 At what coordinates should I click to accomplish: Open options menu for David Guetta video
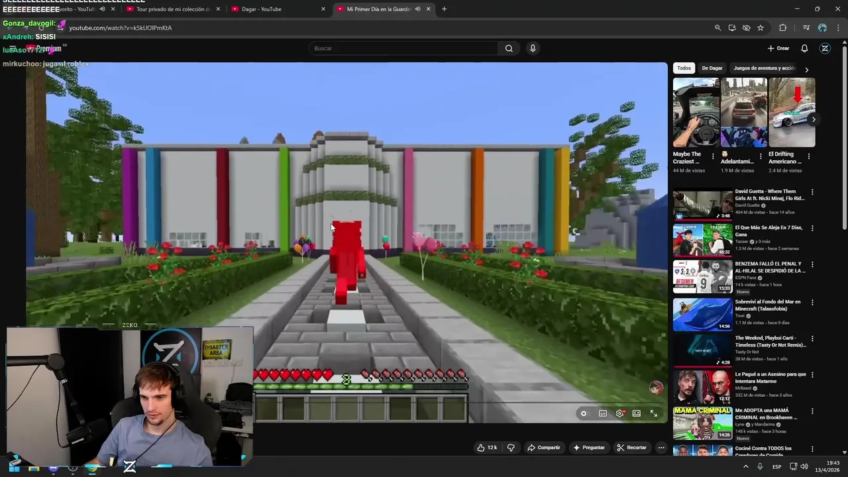[x=812, y=192]
